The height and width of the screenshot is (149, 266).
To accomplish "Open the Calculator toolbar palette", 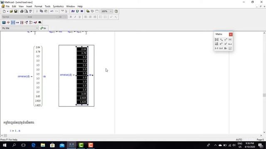I will 4,22.
